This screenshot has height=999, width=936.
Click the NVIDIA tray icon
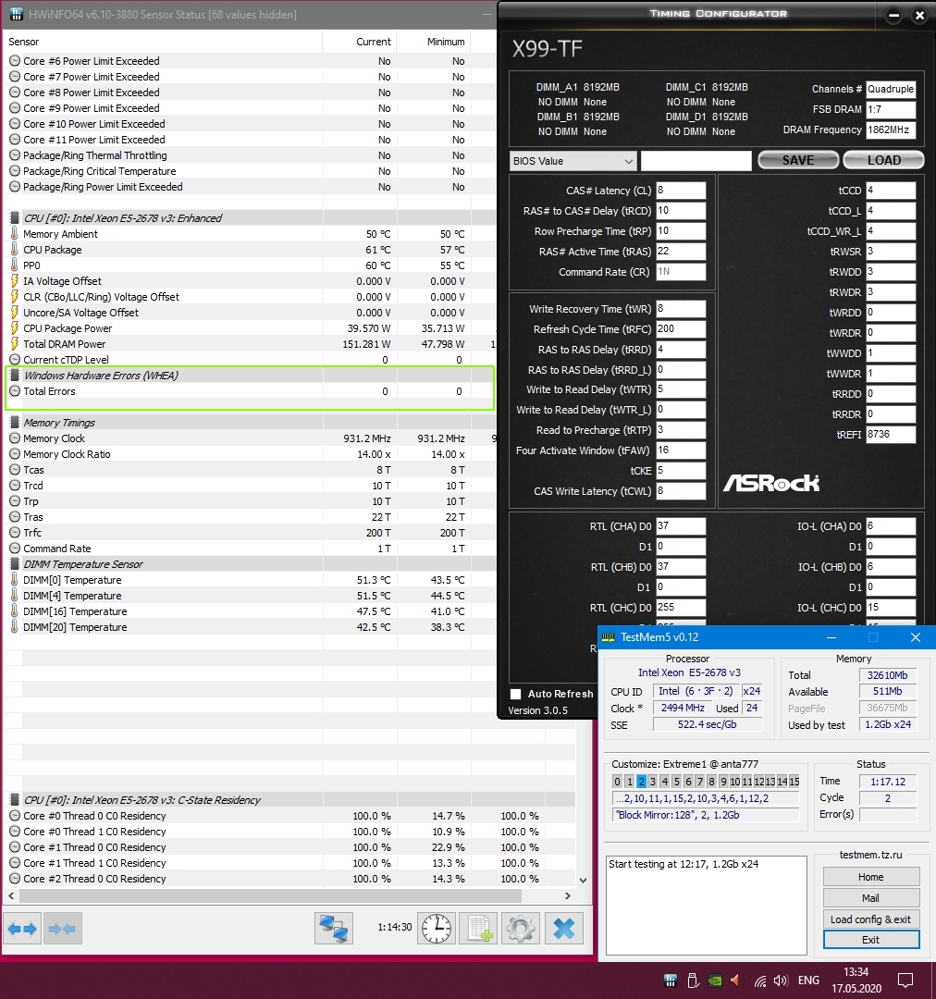[715, 980]
